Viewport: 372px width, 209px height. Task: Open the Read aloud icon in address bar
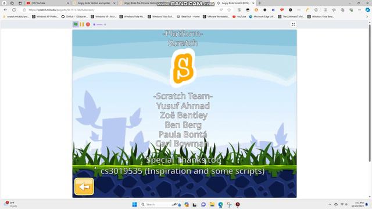pos(221,10)
